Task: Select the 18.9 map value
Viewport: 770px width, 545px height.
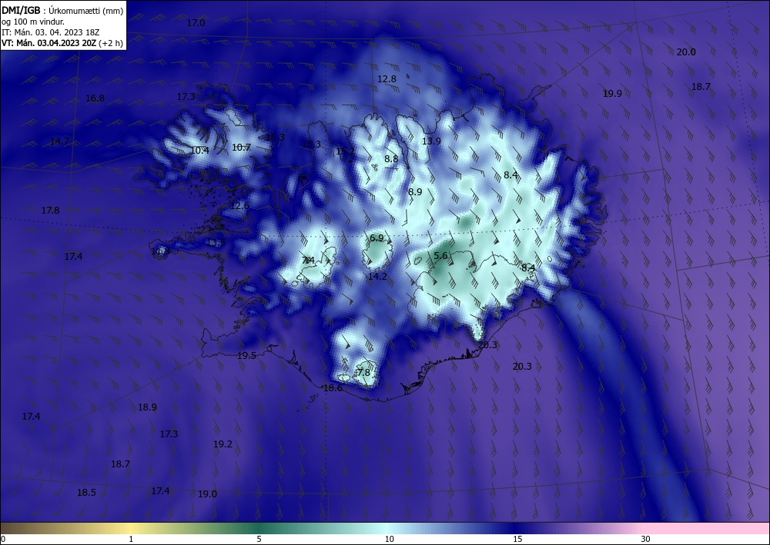Action: point(147,407)
